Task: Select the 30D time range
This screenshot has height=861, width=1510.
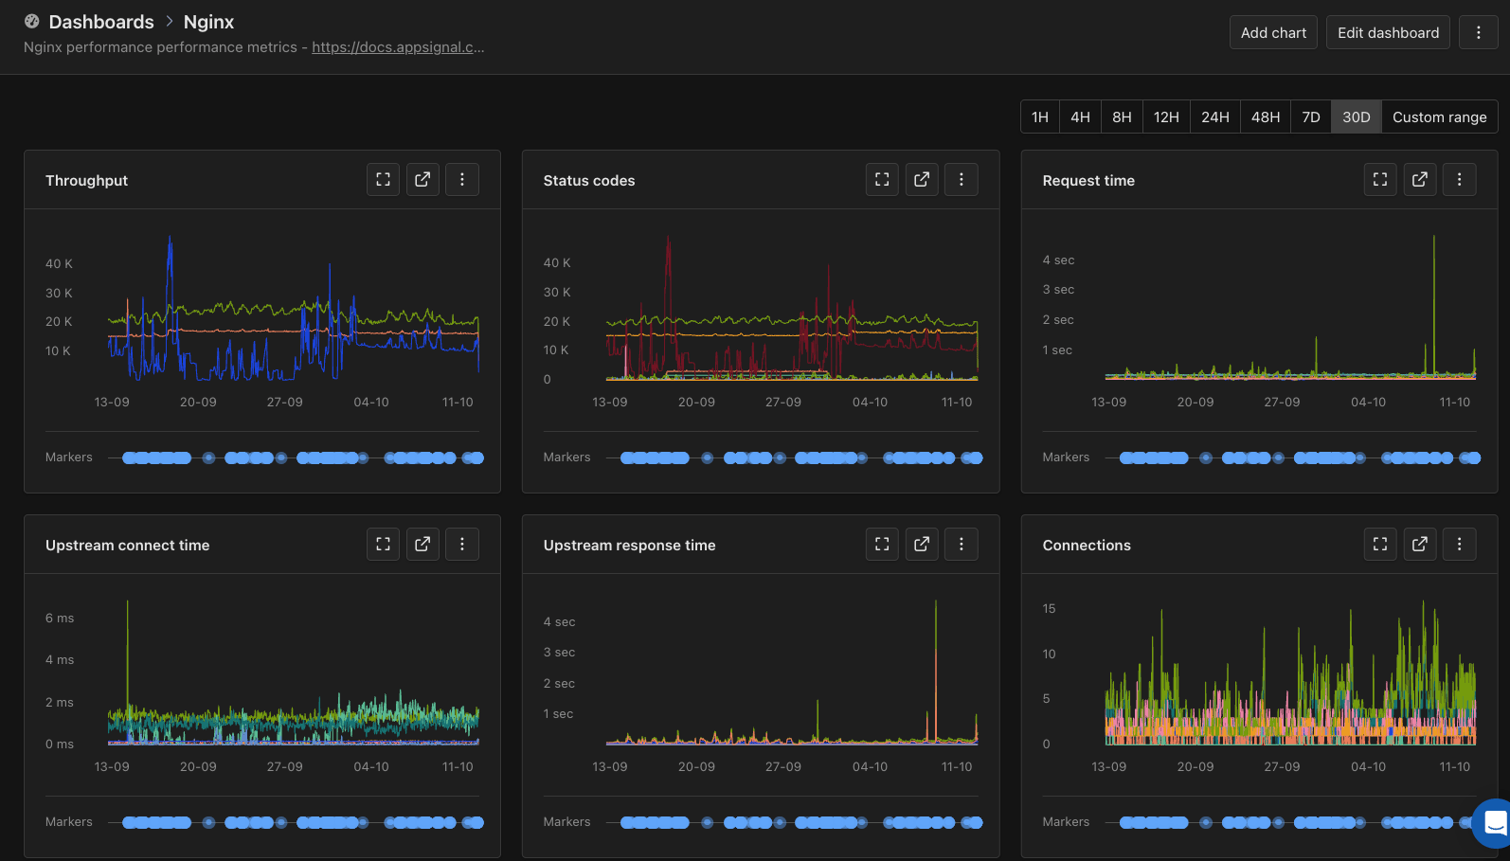Action: [x=1357, y=117]
